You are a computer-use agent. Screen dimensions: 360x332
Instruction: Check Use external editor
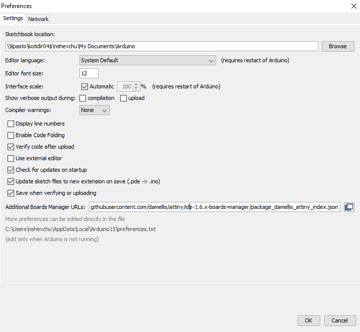tap(11, 158)
